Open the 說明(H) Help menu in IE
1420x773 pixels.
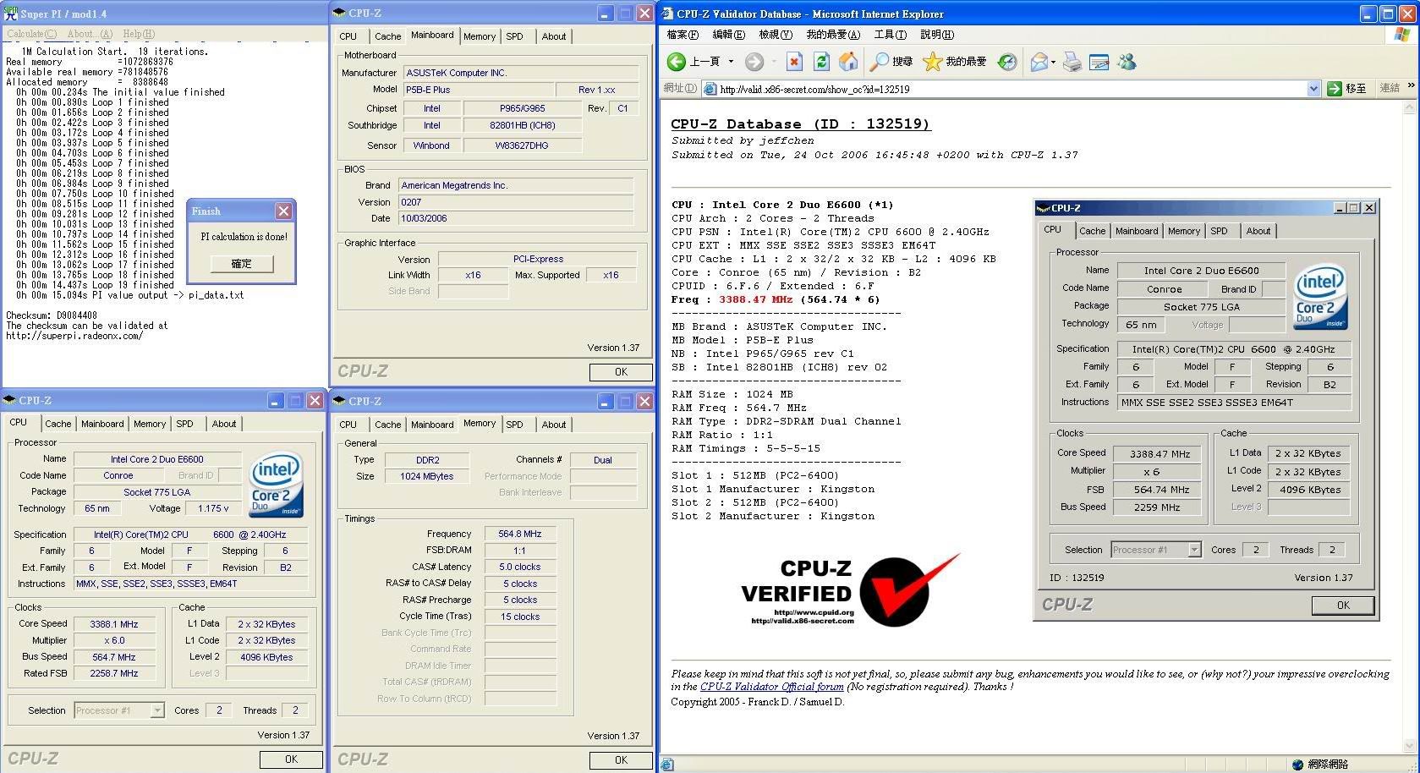[x=937, y=35]
